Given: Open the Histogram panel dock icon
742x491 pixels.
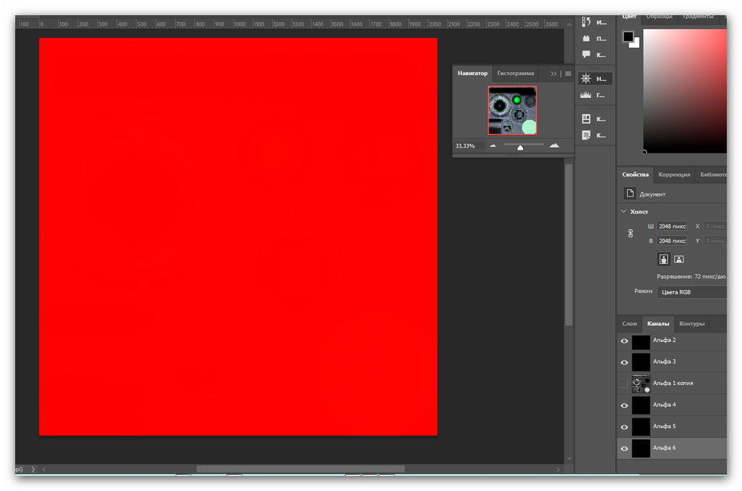Looking at the screenshot, I should (x=586, y=95).
